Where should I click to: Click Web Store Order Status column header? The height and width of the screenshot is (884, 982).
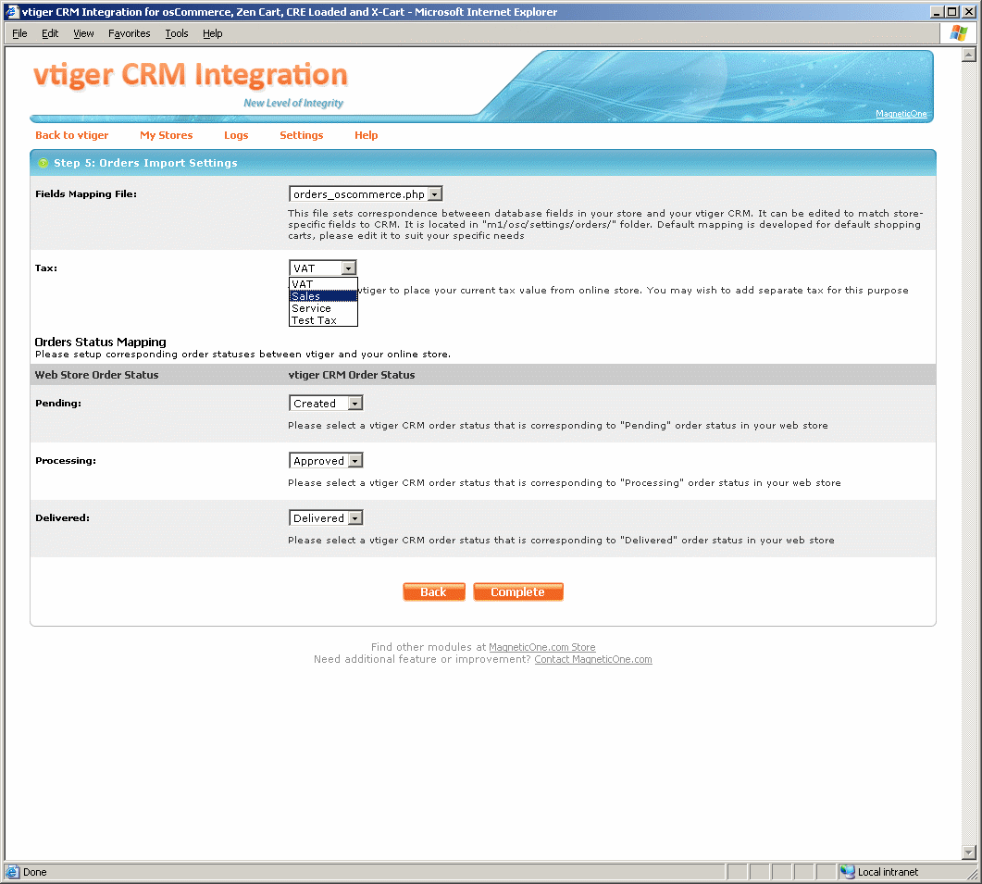96,375
